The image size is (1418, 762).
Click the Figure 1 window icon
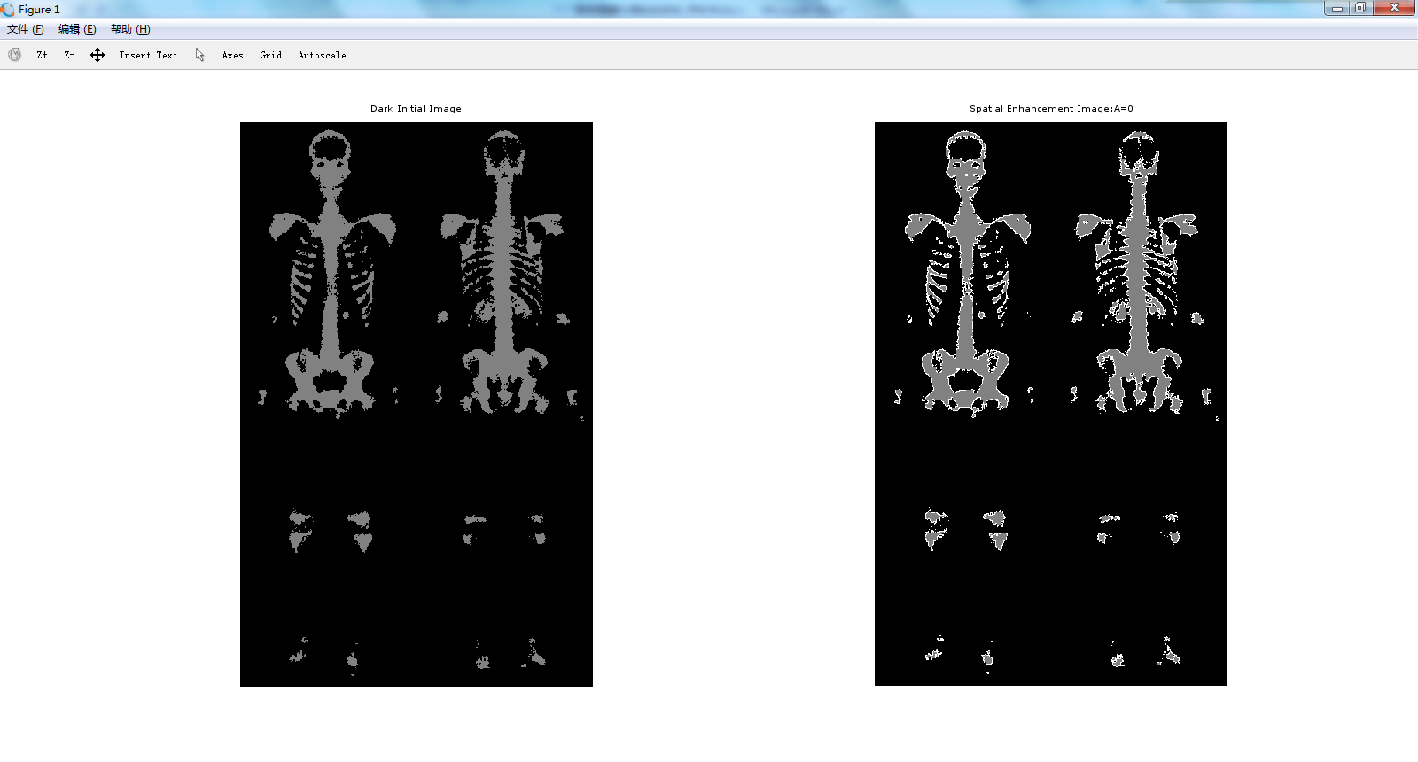point(8,10)
